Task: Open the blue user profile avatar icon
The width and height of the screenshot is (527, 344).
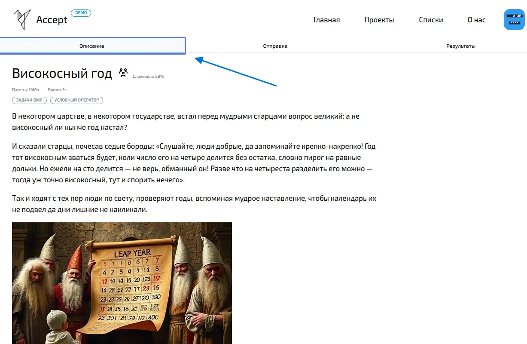Action: click(514, 19)
